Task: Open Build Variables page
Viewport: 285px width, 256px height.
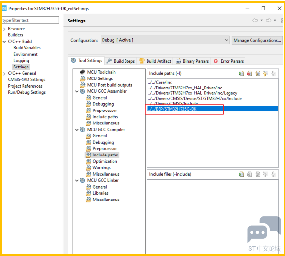Action: point(27,48)
